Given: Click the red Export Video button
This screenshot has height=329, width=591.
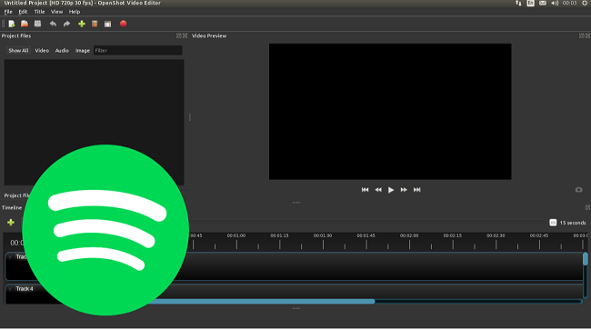Looking at the screenshot, I should click(x=124, y=24).
